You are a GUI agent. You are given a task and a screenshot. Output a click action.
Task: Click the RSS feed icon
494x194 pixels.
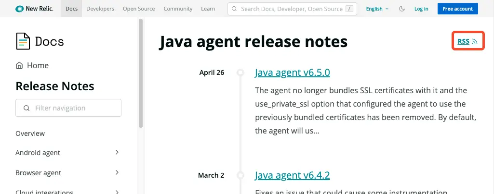(475, 41)
